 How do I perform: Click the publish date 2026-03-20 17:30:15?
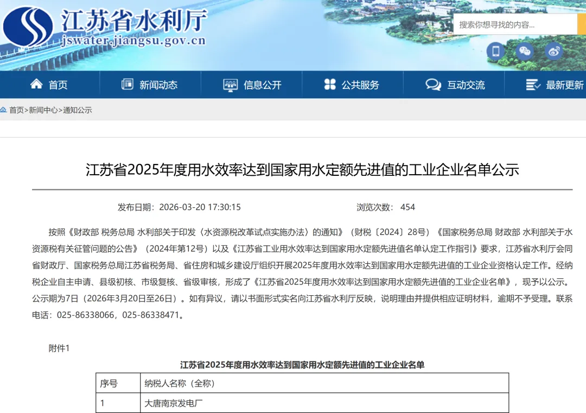pyautogui.click(x=200, y=207)
